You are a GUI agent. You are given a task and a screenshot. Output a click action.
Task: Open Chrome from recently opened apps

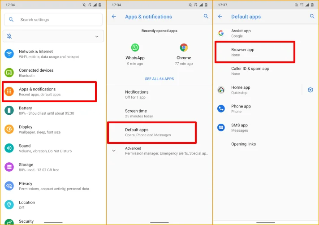coord(184,54)
